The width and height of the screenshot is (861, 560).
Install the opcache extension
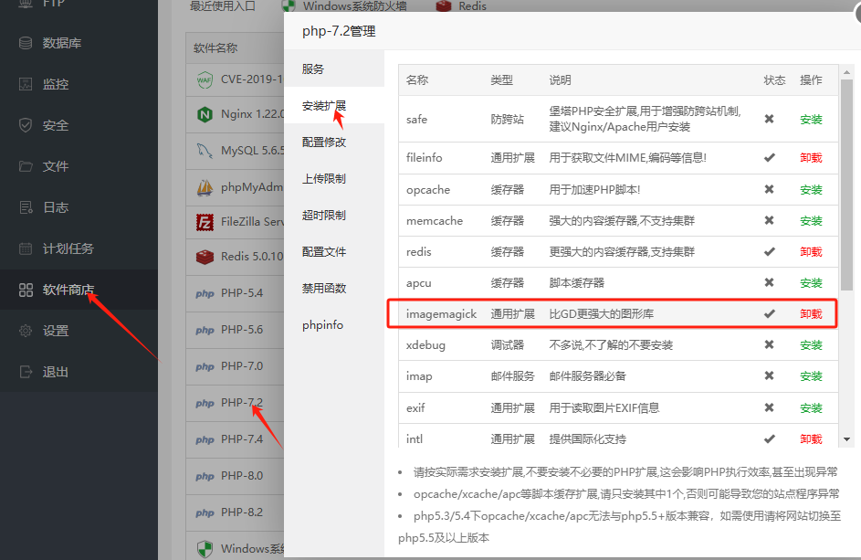811,190
